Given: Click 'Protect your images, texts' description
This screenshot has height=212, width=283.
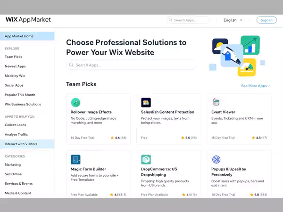Looking at the screenshot, I should click(x=165, y=121).
